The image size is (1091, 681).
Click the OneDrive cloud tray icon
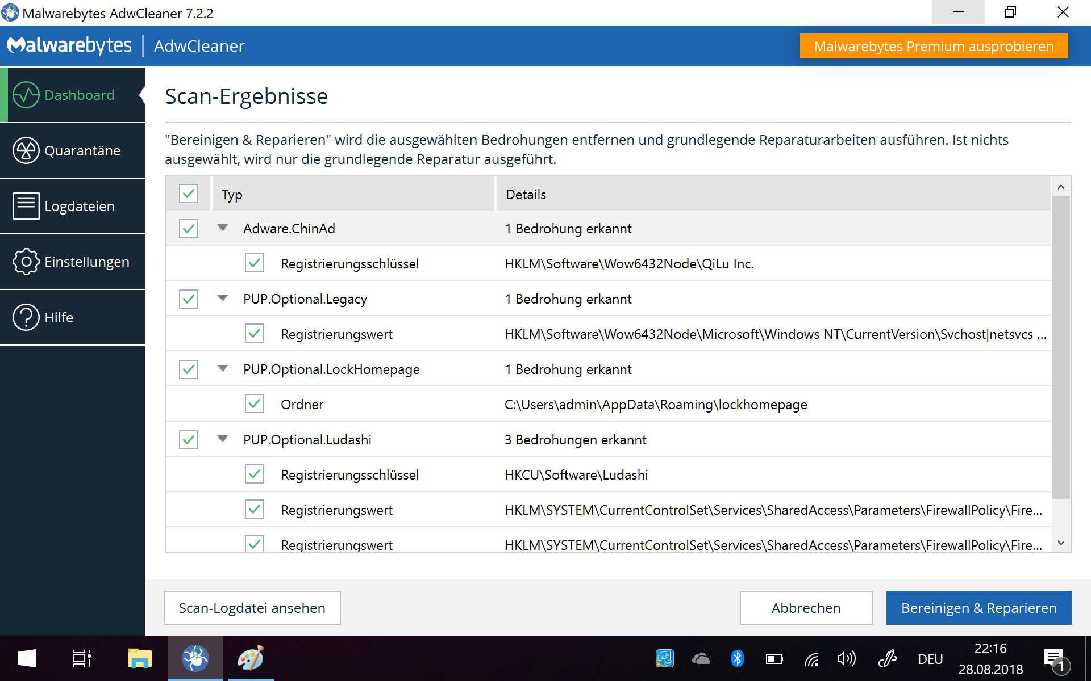coord(701,658)
